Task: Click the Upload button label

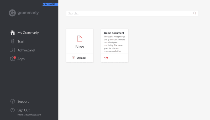Action: coord(81,58)
